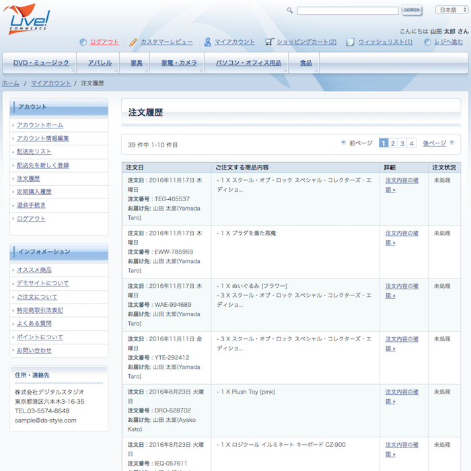View order details for TEG-465537

402,185
